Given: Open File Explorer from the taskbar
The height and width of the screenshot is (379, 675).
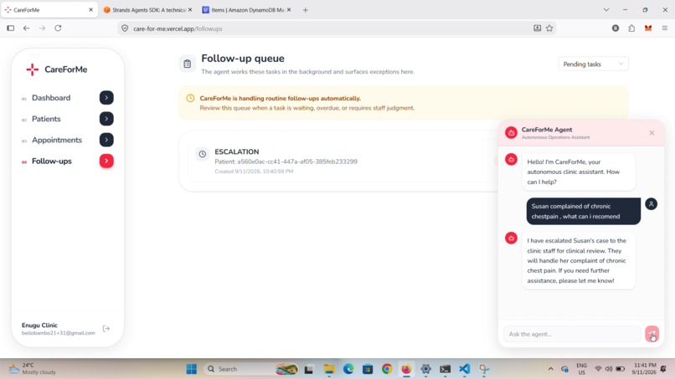Looking at the screenshot, I should tap(329, 369).
